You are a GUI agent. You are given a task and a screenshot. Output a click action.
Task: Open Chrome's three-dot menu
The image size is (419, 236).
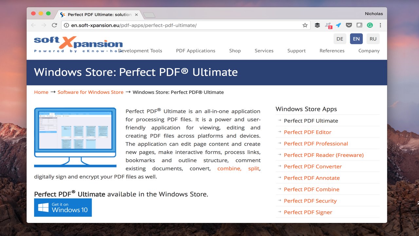click(x=380, y=25)
